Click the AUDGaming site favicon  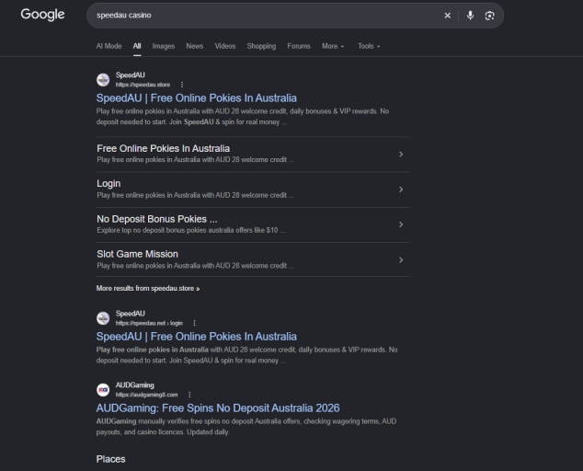(x=103, y=389)
